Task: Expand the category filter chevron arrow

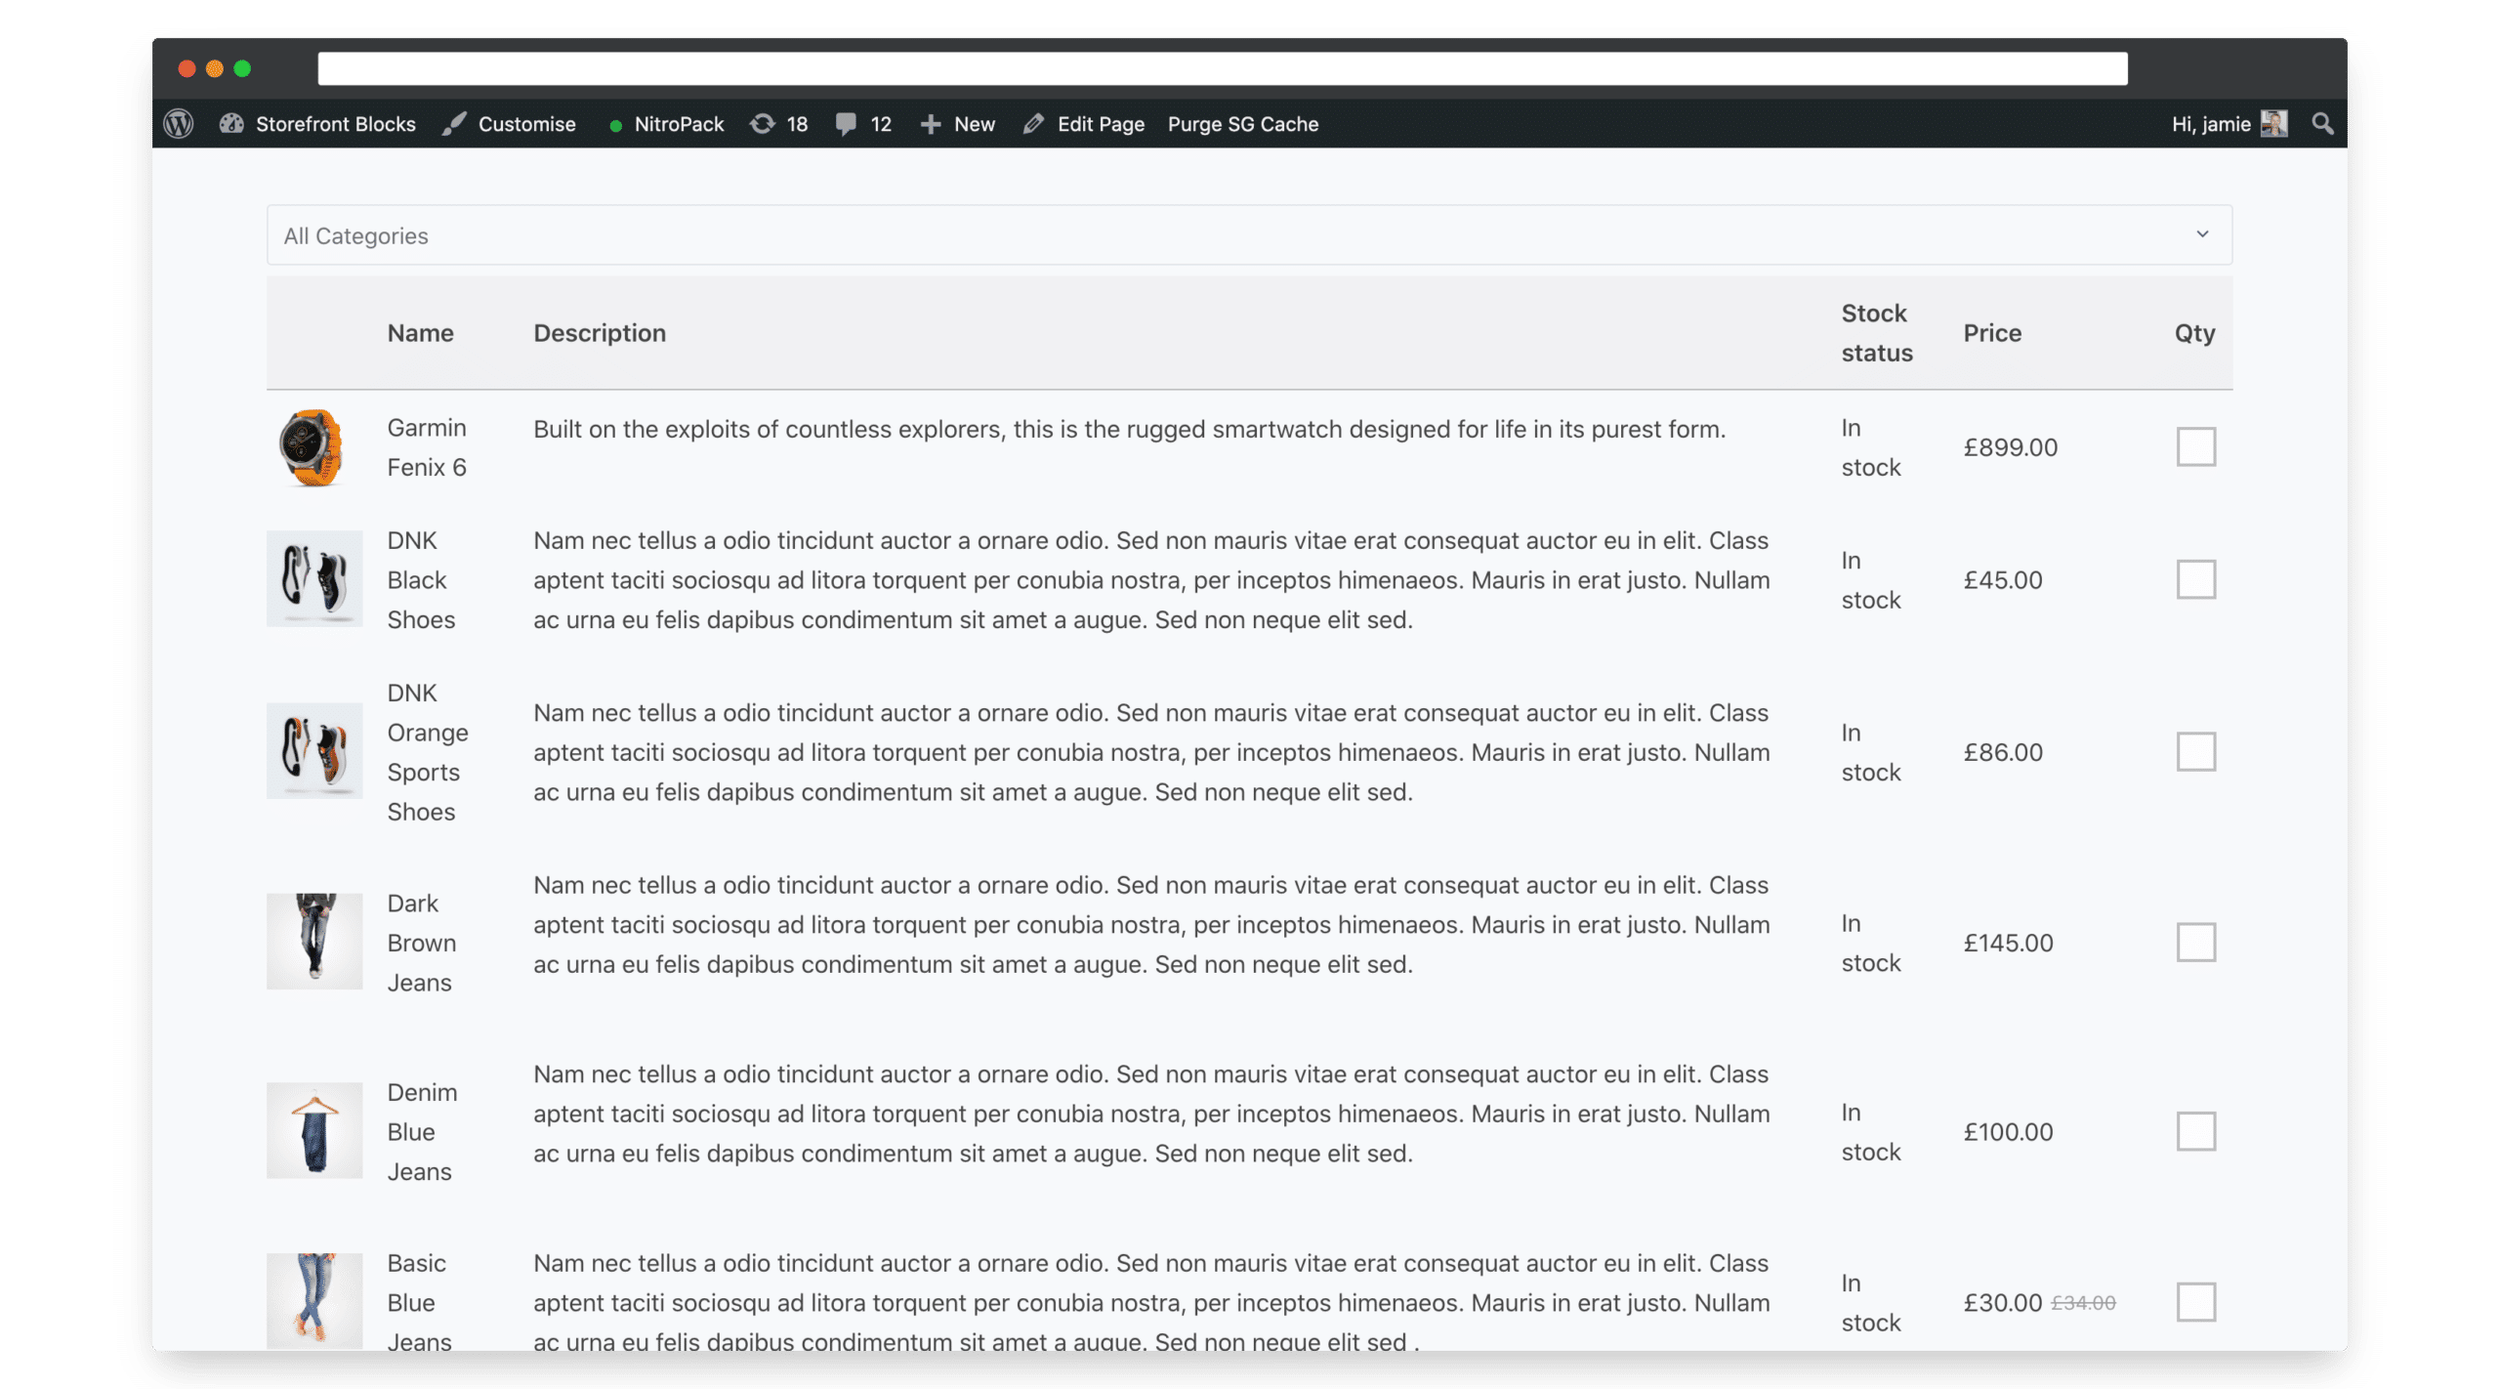Action: pyautogui.click(x=2202, y=234)
